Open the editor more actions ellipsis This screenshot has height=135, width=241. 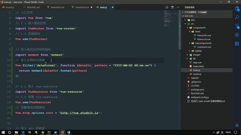tap(178, 7)
